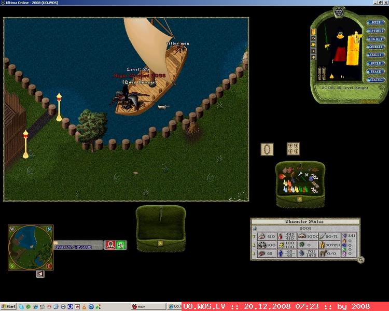Toggle the strength lock arrow in Character Status
Viewport: 389px width, 311px height.
[254, 236]
